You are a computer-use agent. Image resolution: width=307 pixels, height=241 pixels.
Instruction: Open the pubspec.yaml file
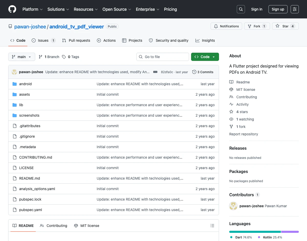coord(30,210)
